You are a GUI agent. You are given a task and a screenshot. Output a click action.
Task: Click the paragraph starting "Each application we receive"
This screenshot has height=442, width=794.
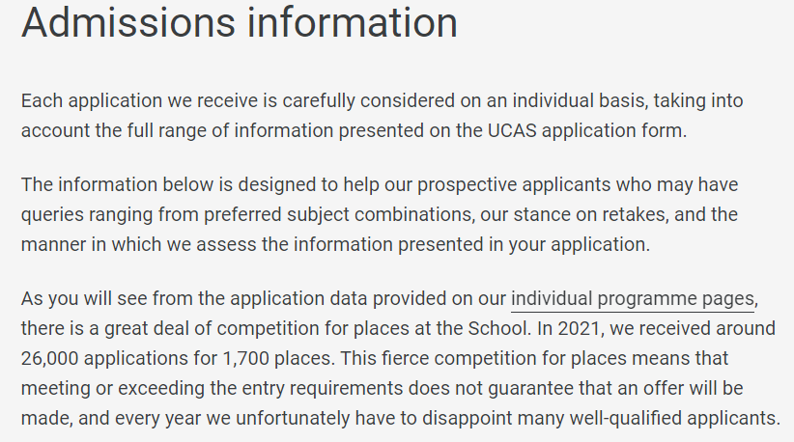point(382,116)
